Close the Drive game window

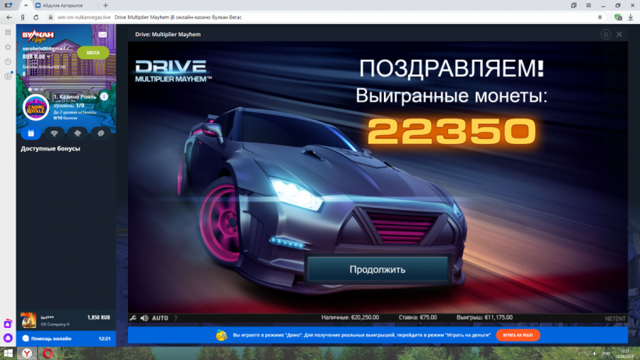619,34
